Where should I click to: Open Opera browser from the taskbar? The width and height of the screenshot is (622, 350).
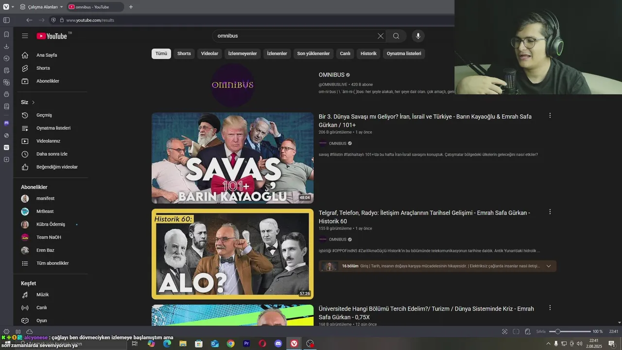(x=262, y=344)
